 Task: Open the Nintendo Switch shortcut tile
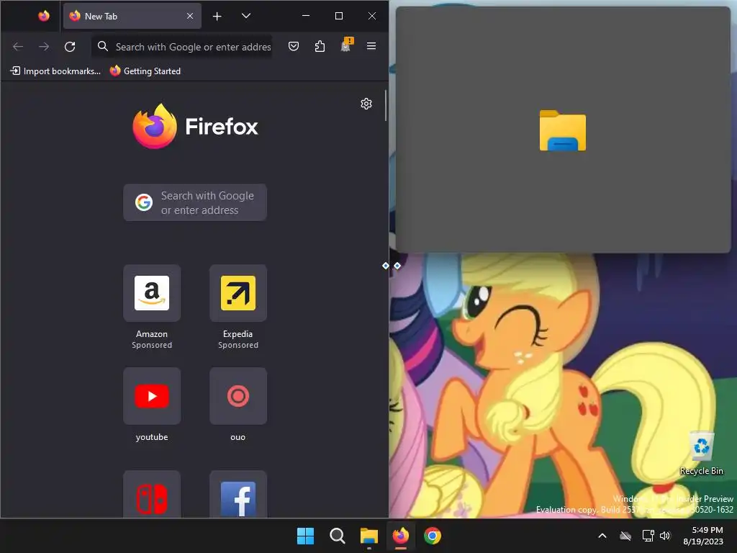152,494
